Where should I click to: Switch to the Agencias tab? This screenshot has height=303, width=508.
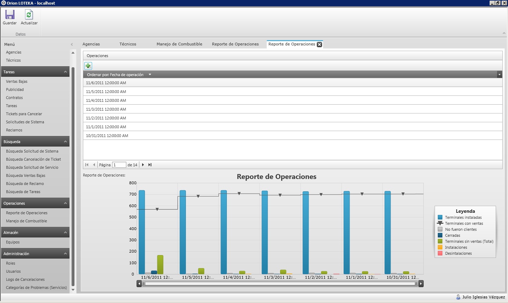(x=91, y=44)
